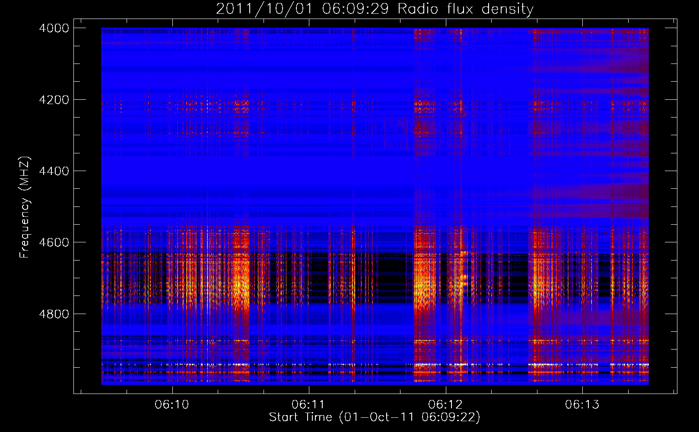The image size is (699, 432).
Task: Click the 06:12 time tick label
Action: (x=445, y=404)
